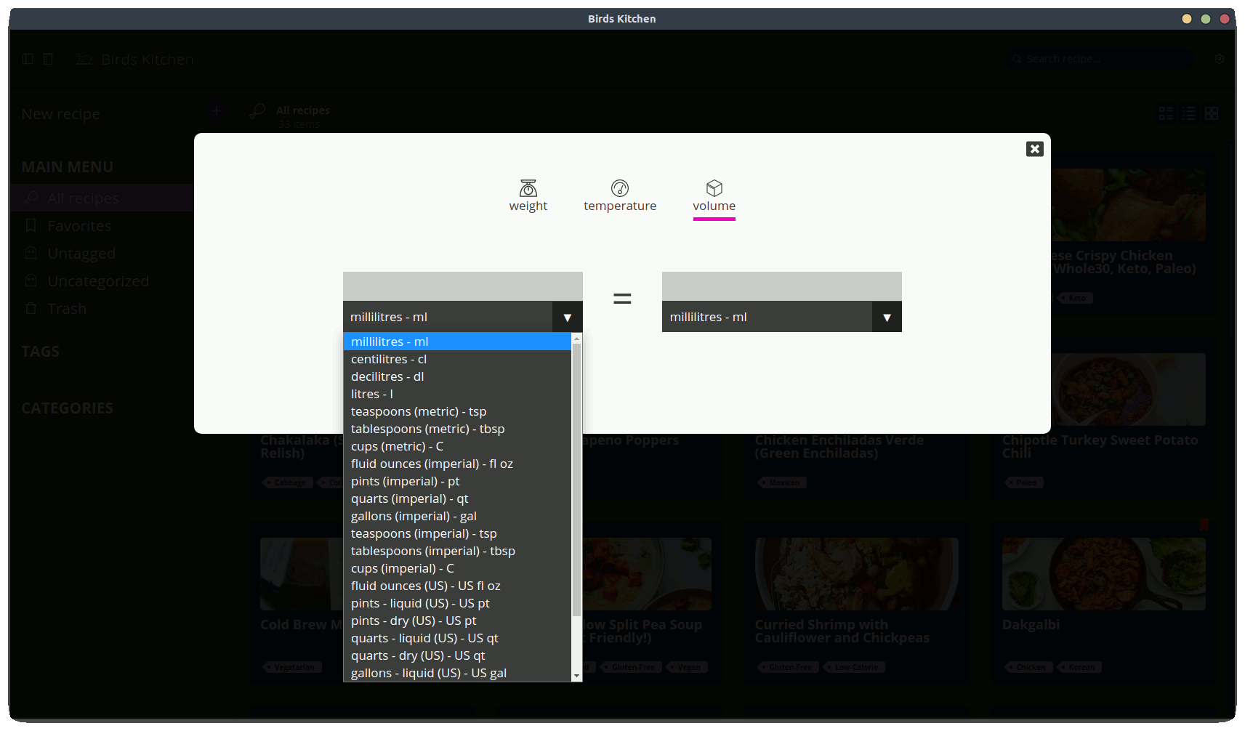Switch to list view icon
1245x731 pixels.
click(x=1189, y=113)
